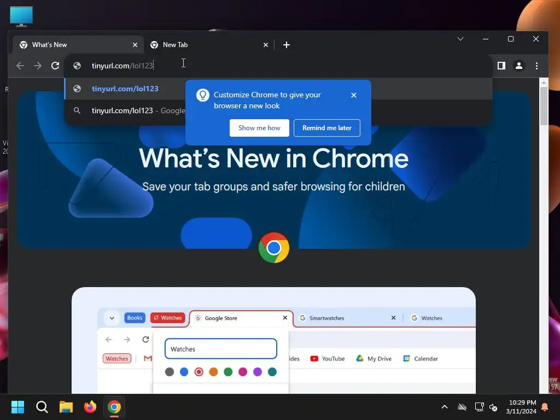The width and height of the screenshot is (560, 420).
Task: Open Chrome side panel icon
Action: tap(501, 66)
